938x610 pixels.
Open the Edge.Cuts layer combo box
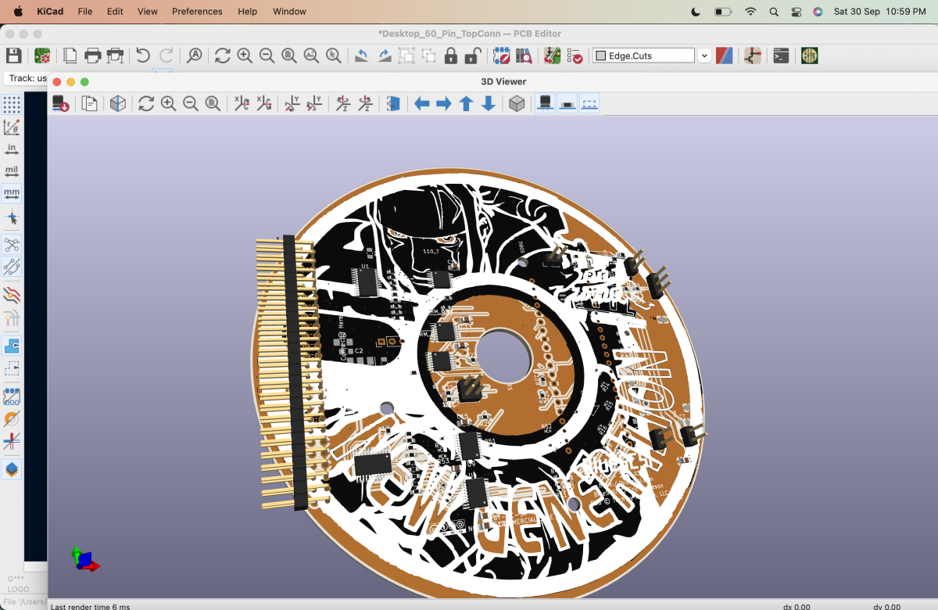[x=643, y=56]
